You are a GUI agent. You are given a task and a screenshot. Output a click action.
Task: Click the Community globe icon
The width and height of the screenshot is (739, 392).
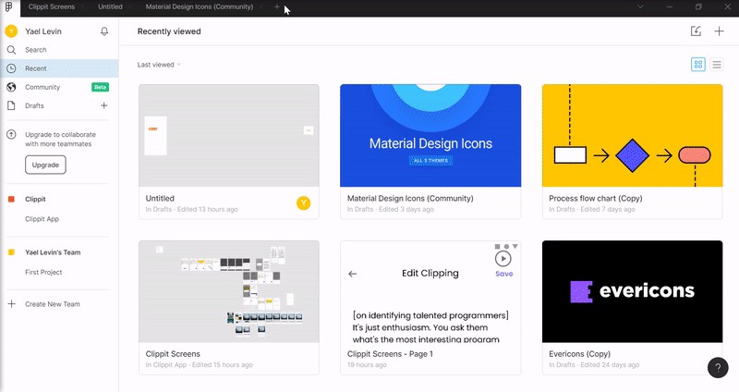[x=11, y=87]
